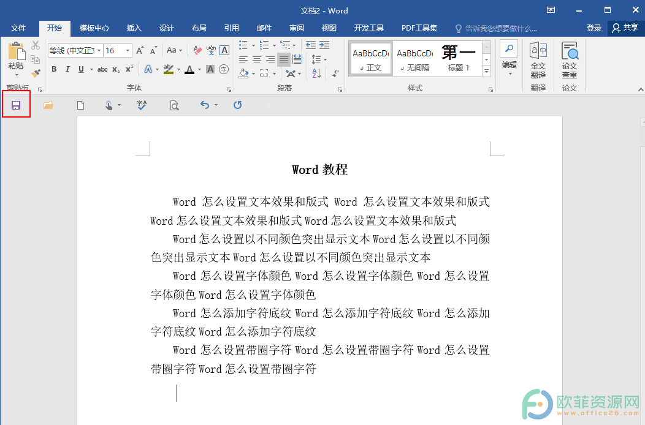Click the 粘贴 paste clipboard icon
The height and width of the screenshot is (425, 645).
tap(17, 51)
